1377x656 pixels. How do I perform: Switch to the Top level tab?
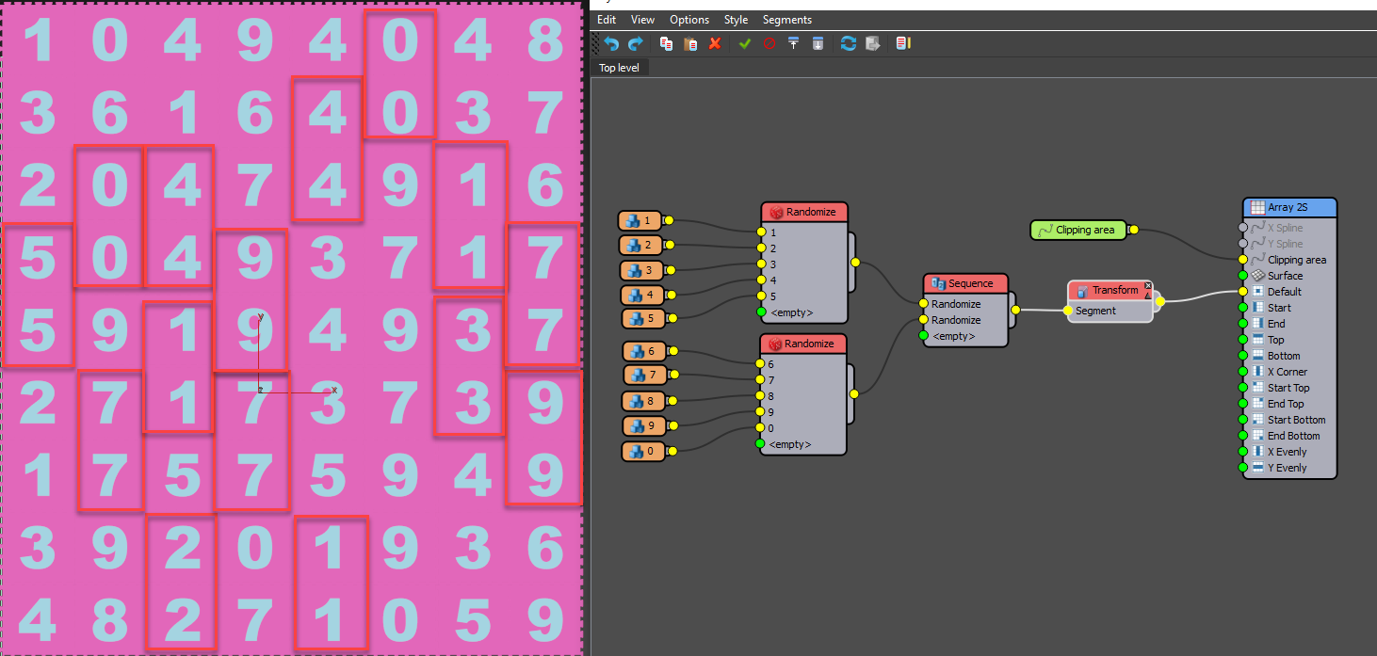[619, 67]
